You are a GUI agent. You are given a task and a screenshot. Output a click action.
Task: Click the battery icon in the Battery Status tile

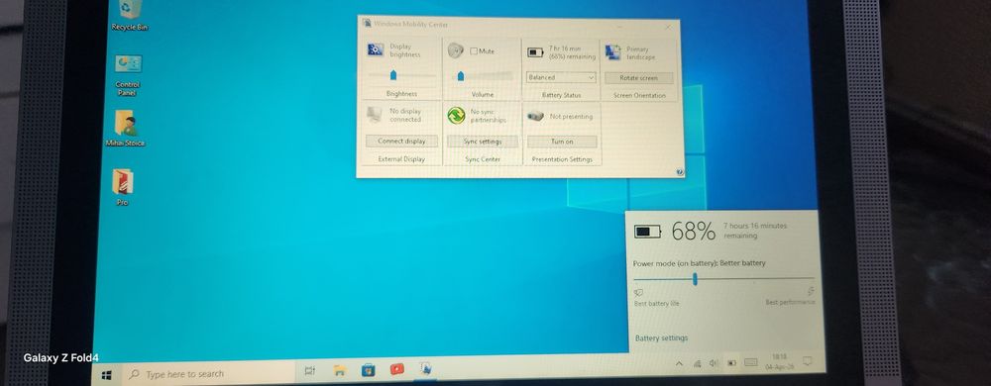click(535, 51)
